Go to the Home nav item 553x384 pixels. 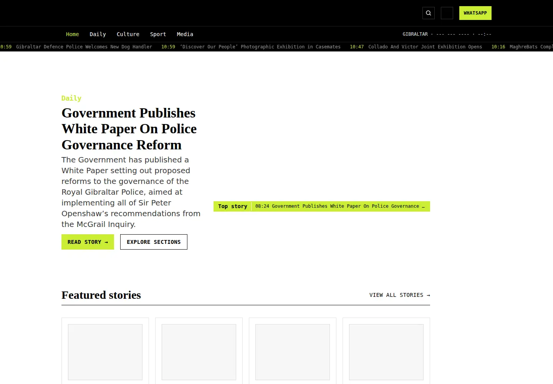pyautogui.click(x=72, y=34)
